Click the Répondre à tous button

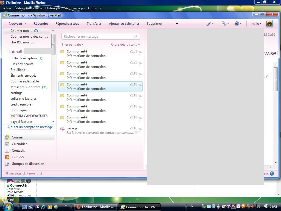click(67, 24)
